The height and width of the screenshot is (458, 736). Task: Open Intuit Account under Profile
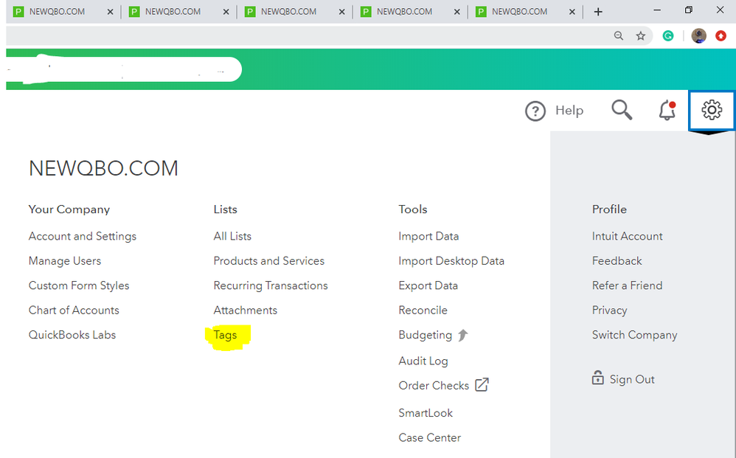click(627, 236)
